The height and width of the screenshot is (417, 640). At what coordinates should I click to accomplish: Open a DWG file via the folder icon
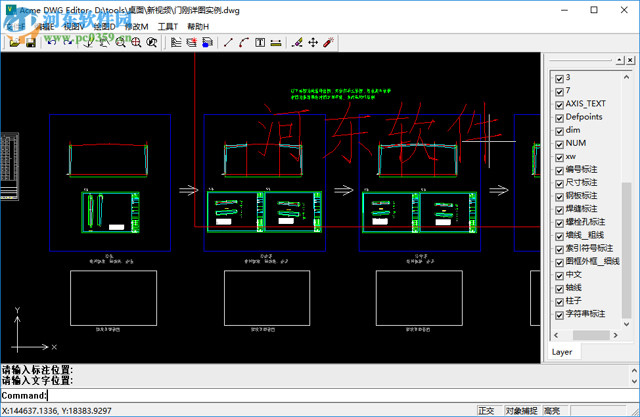pos(15,42)
